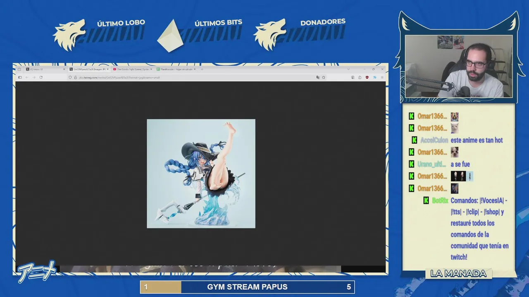
Task: Expand the list all tabs chevron
Action: tap(348, 69)
